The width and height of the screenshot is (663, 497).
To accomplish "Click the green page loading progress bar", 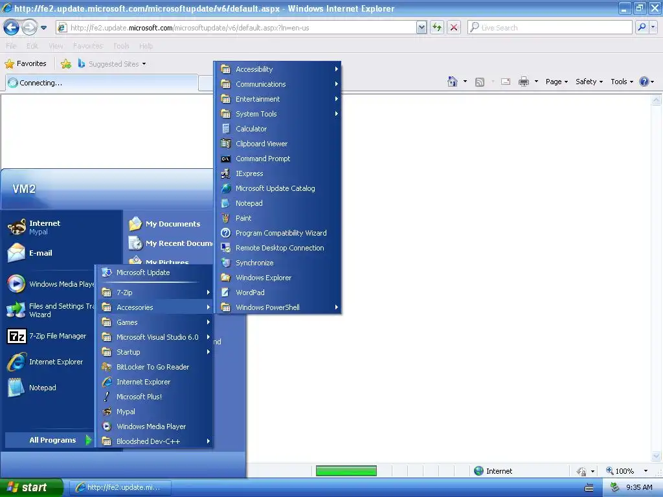I will [x=346, y=471].
